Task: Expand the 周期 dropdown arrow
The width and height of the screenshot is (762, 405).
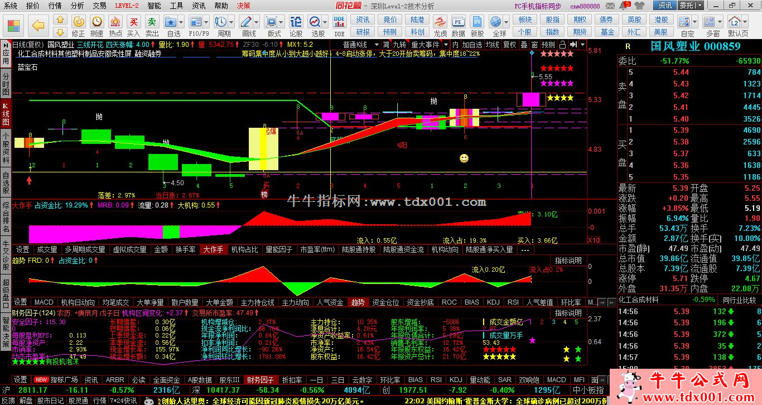Action: [232, 22]
